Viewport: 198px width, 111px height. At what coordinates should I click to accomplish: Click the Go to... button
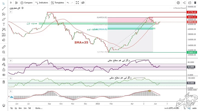pos(39,108)
